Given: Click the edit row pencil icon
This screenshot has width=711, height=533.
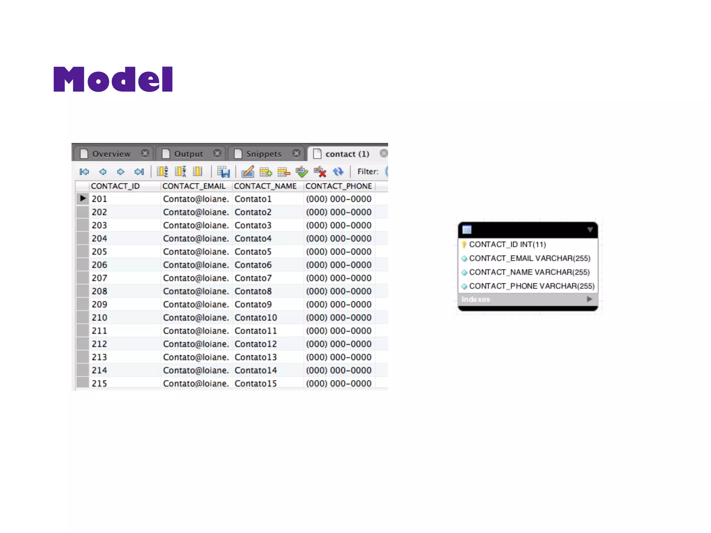Looking at the screenshot, I should 248,172.
